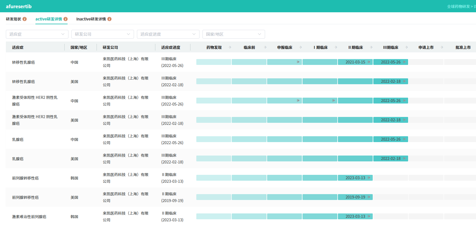Click the afuresertib title in header

pyautogui.click(x=19, y=6)
